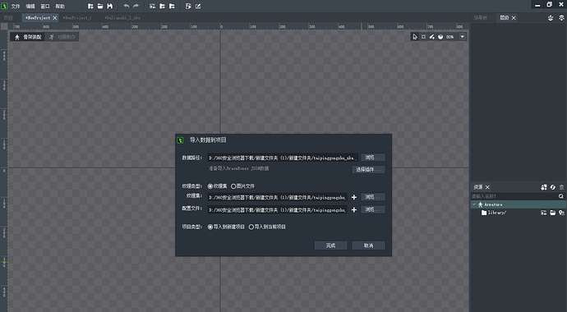The height and width of the screenshot is (312, 567).
Task: Close the *NewProject tab
Action: click(55, 18)
